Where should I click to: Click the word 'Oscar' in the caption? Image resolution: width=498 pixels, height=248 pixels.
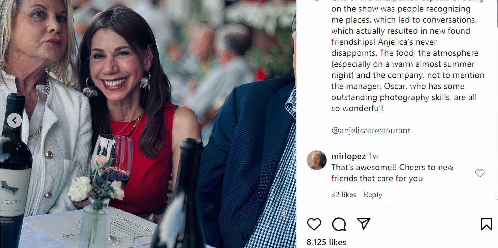click(x=394, y=86)
